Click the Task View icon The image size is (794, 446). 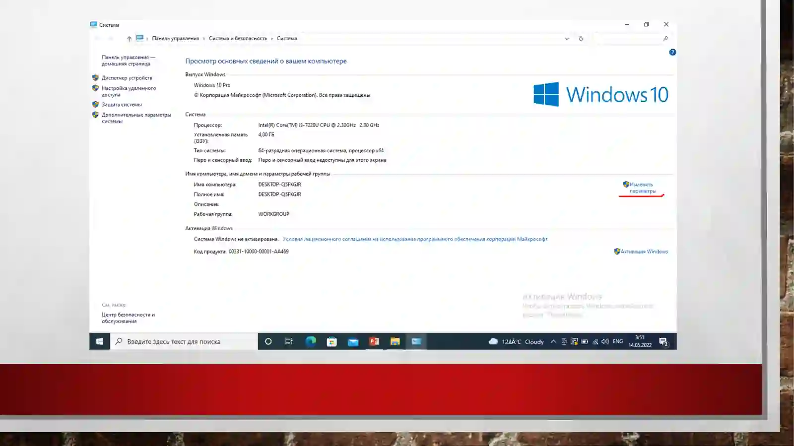click(x=289, y=341)
